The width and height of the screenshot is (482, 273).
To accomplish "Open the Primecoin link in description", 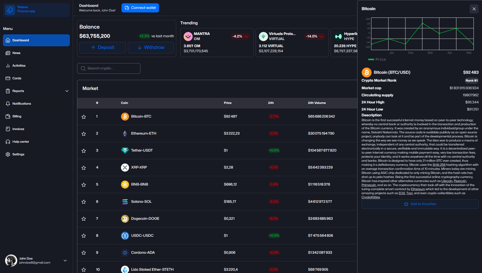I will [x=369, y=185].
